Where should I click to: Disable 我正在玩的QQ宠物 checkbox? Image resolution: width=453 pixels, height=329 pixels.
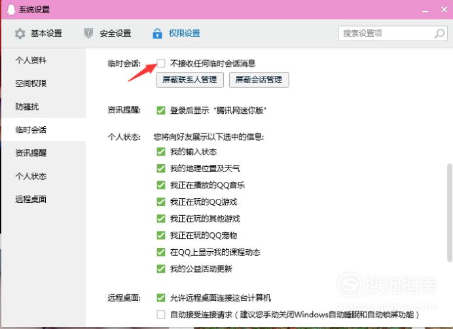tap(161, 235)
